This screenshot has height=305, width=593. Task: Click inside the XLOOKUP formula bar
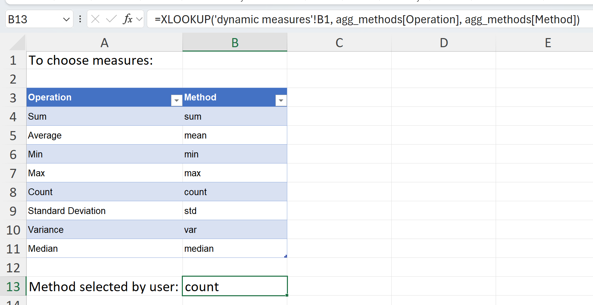click(x=367, y=20)
